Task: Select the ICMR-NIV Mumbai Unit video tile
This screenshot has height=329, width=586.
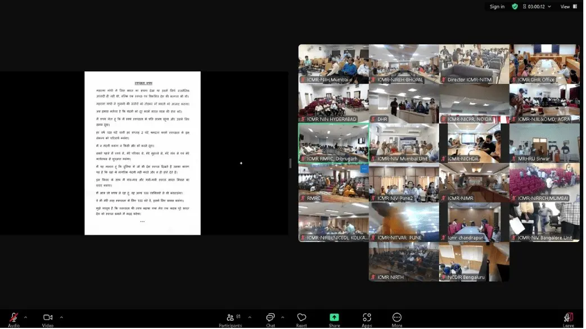Action: (404, 143)
